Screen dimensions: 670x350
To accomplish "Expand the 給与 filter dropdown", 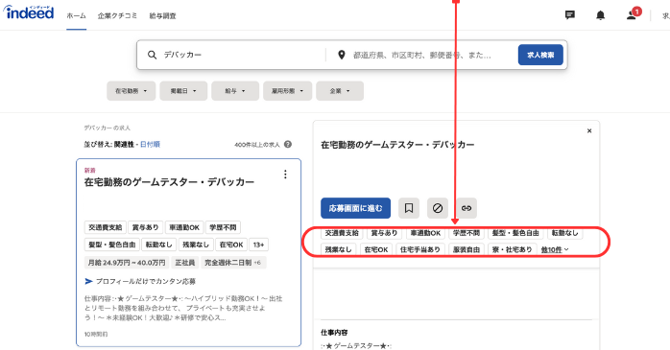I will click(235, 91).
